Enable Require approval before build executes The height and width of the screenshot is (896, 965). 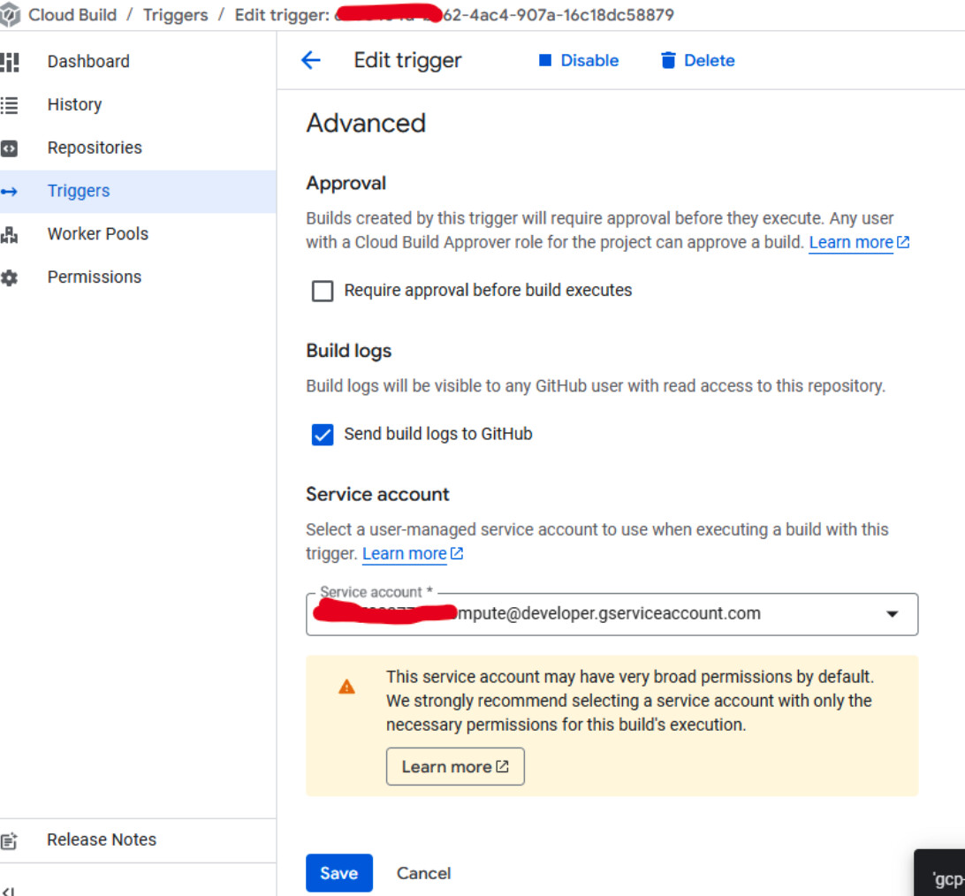323,291
